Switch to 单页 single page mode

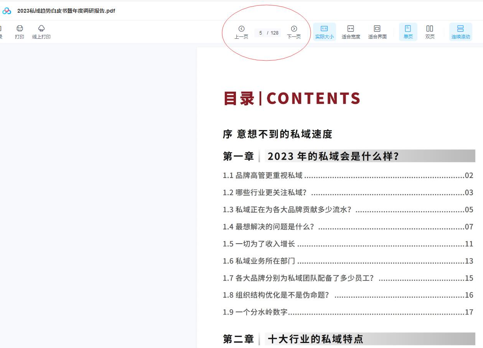point(408,32)
